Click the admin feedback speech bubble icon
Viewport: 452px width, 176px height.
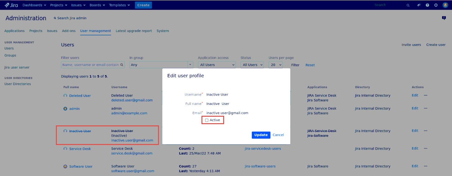click(444, 18)
